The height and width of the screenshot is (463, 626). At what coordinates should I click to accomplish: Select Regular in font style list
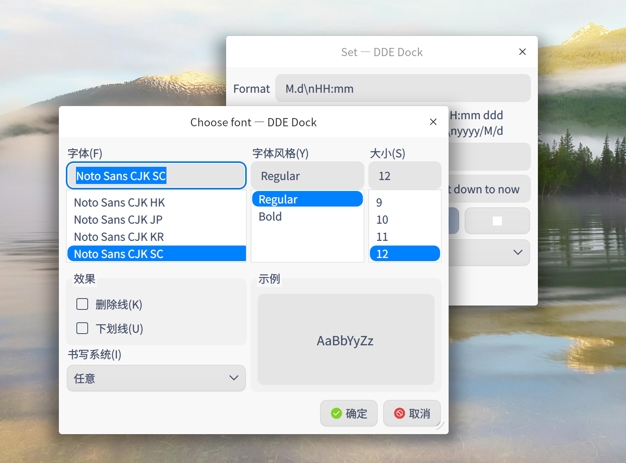(x=278, y=200)
